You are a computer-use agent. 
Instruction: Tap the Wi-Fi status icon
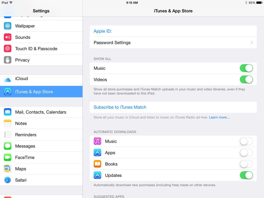[11, 3]
